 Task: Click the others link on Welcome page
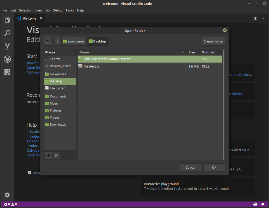coord(237,94)
